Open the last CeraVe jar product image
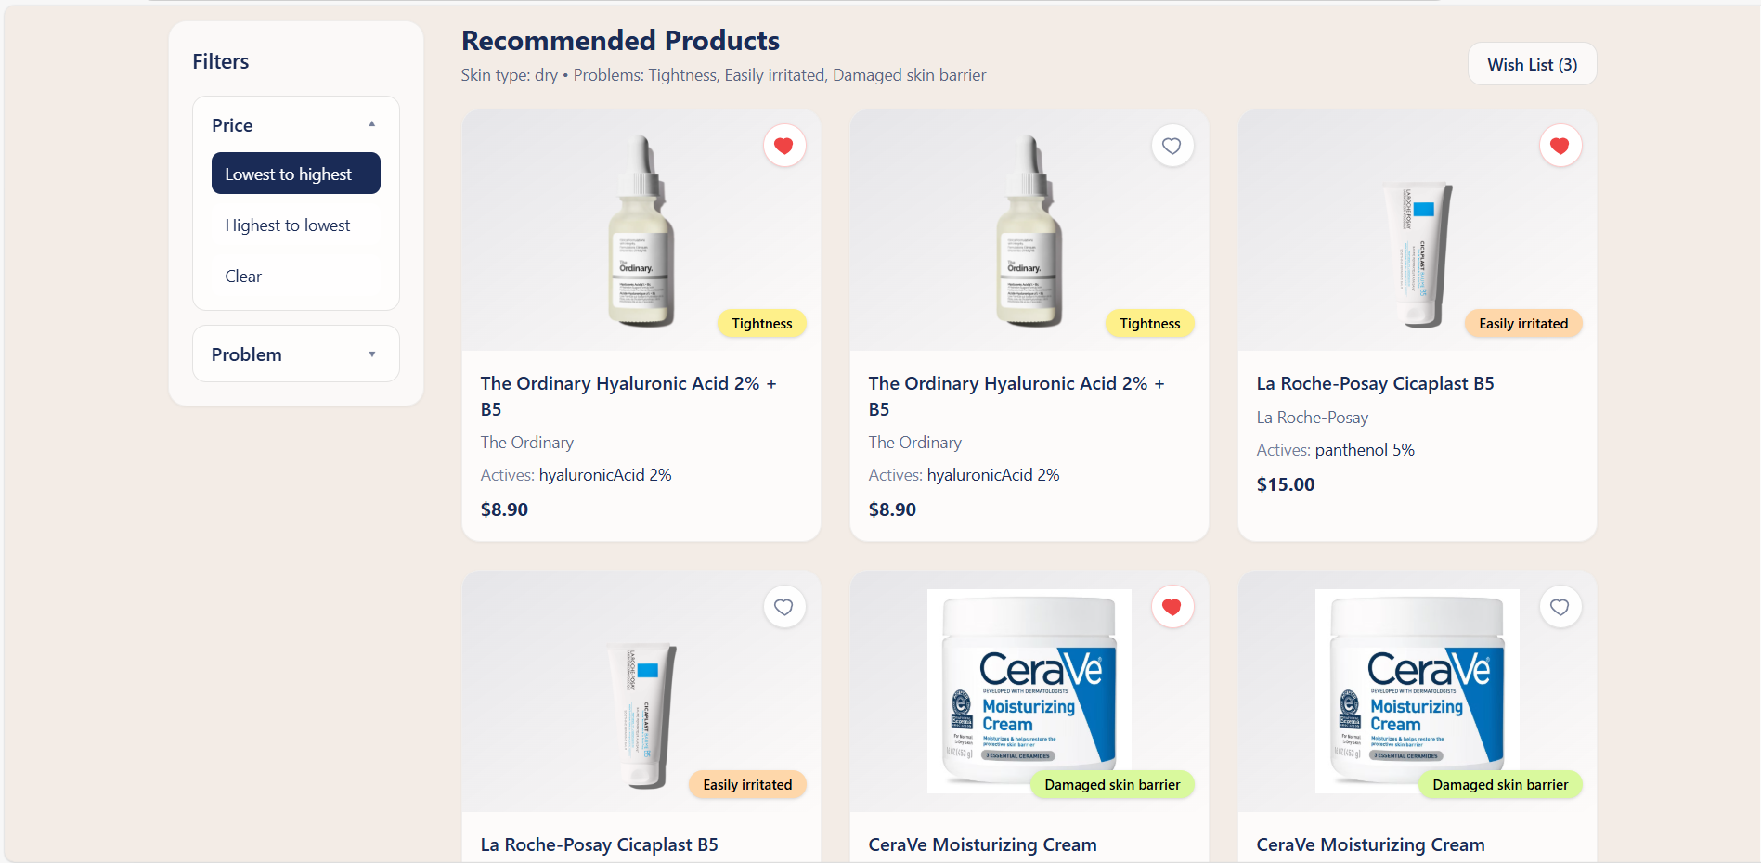Viewport: 1761px width, 863px height. click(x=1417, y=690)
